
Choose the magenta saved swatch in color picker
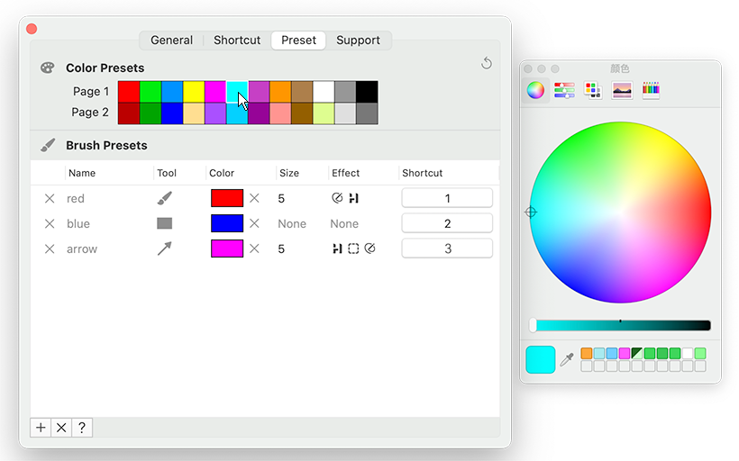point(625,353)
